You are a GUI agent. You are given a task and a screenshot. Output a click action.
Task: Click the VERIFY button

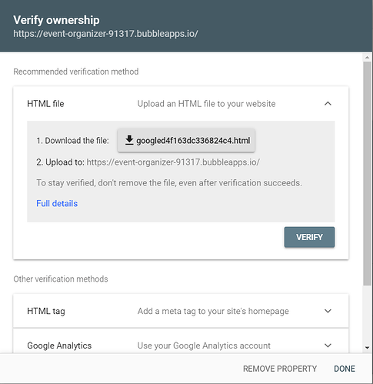pyautogui.click(x=309, y=237)
